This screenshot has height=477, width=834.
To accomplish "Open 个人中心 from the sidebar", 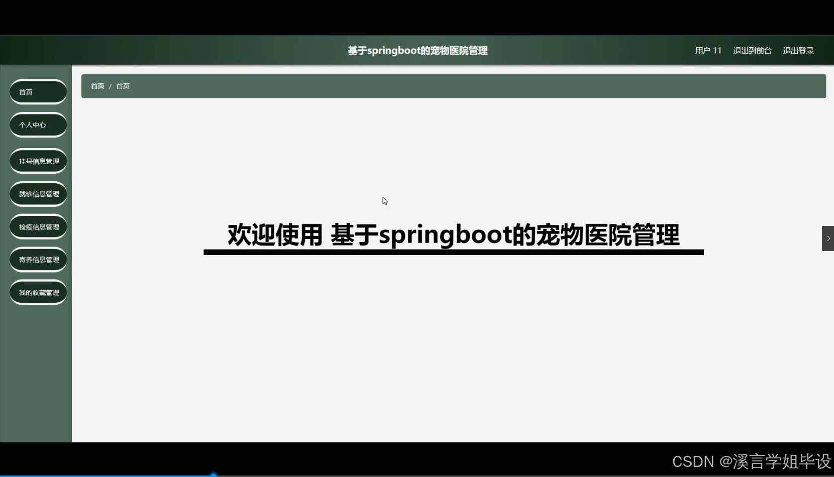I will click(38, 125).
